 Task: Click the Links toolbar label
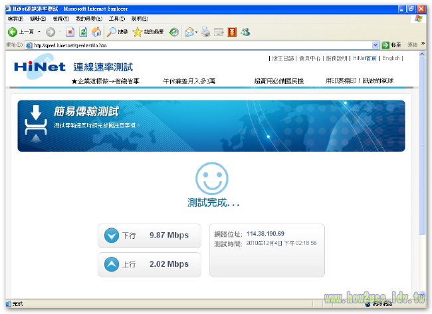coord(413,45)
